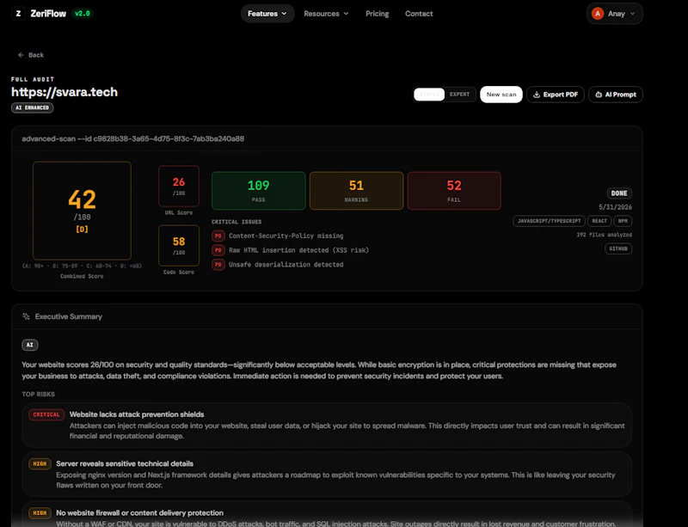Select the 109 PASS counter
Screen dimensions: 688x527
tap(259, 191)
